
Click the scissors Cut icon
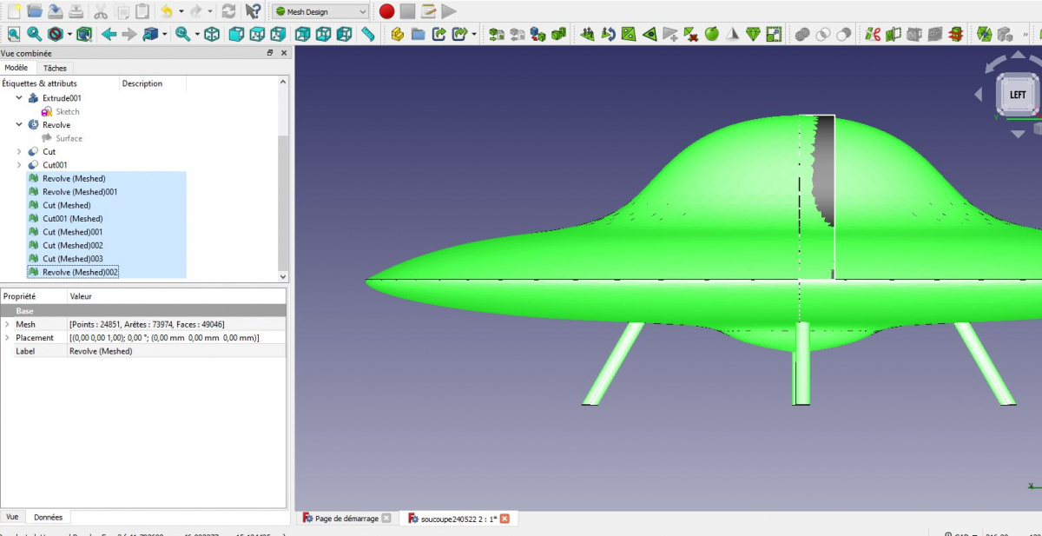pyautogui.click(x=101, y=11)
